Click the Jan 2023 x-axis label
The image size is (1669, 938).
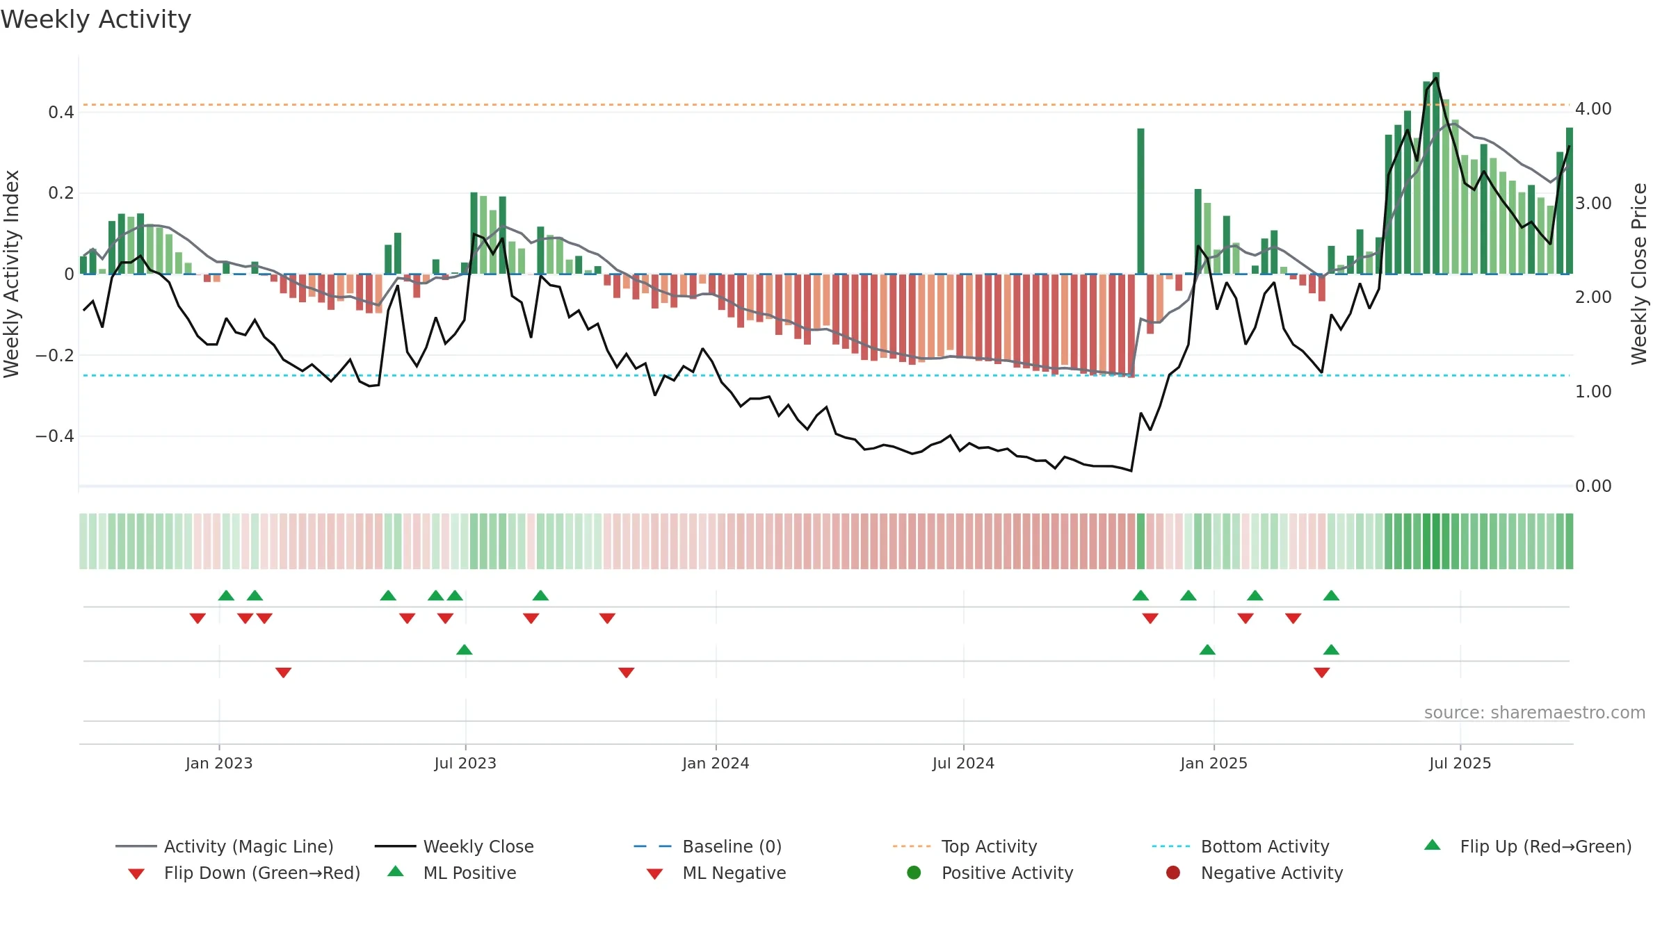pos(219,763)
